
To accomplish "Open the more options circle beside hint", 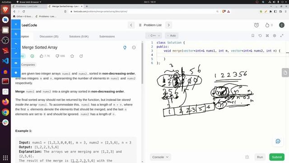I will click(x=134, y=48).
